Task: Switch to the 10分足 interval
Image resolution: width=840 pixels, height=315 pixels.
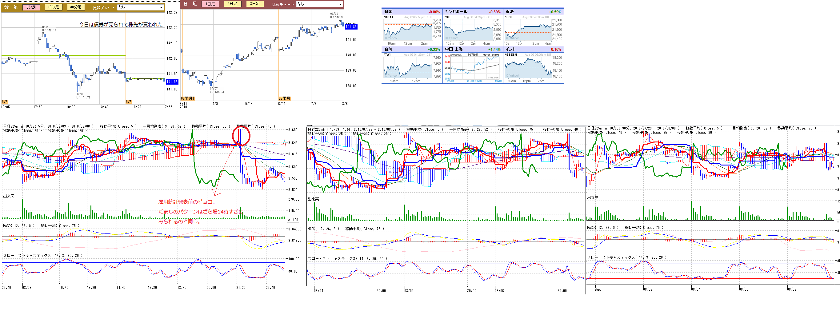Action: coord(53,7)
